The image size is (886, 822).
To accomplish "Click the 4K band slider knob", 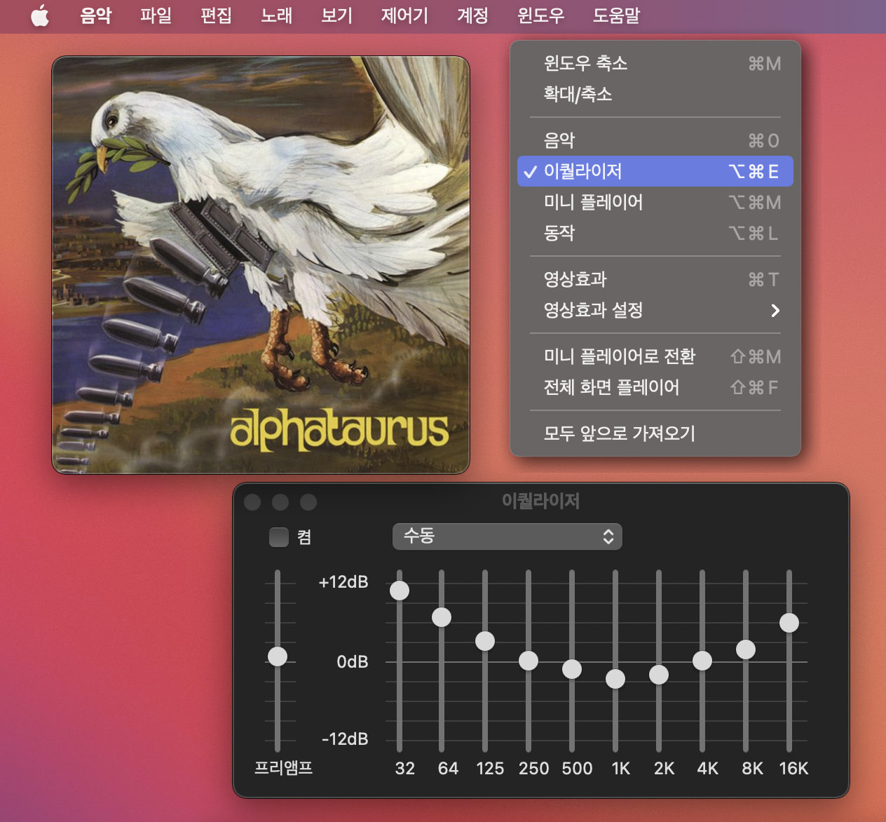I will click(702, 661).
